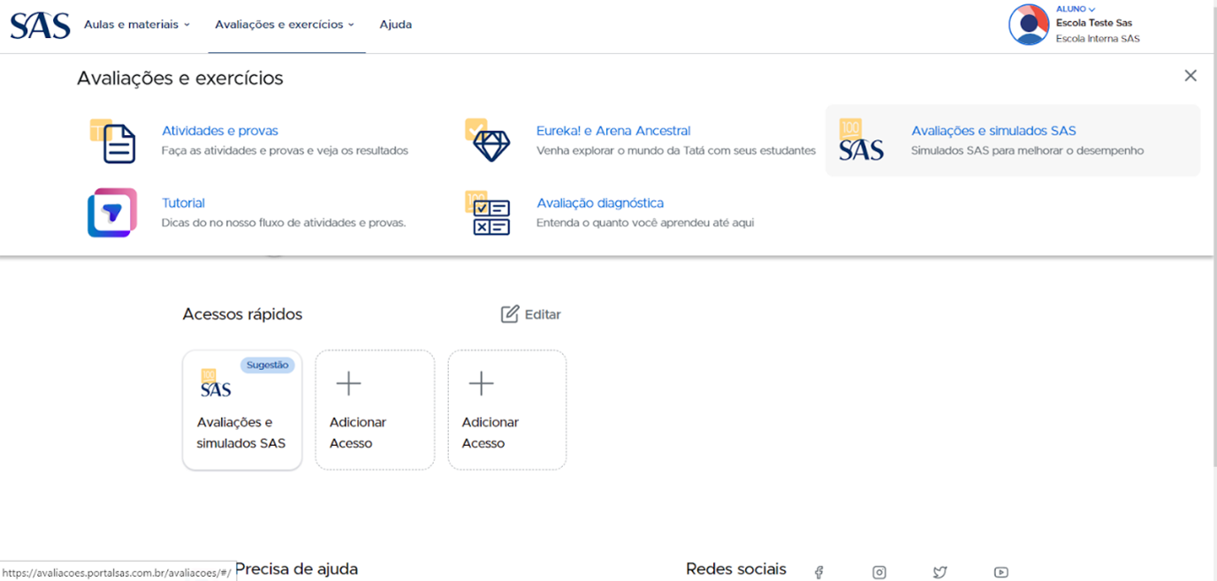Click the Escola Teste Sas profile name

tap(1094, 23)
